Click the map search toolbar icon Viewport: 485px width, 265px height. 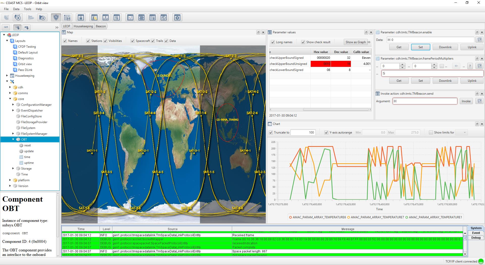click(94, 17)
